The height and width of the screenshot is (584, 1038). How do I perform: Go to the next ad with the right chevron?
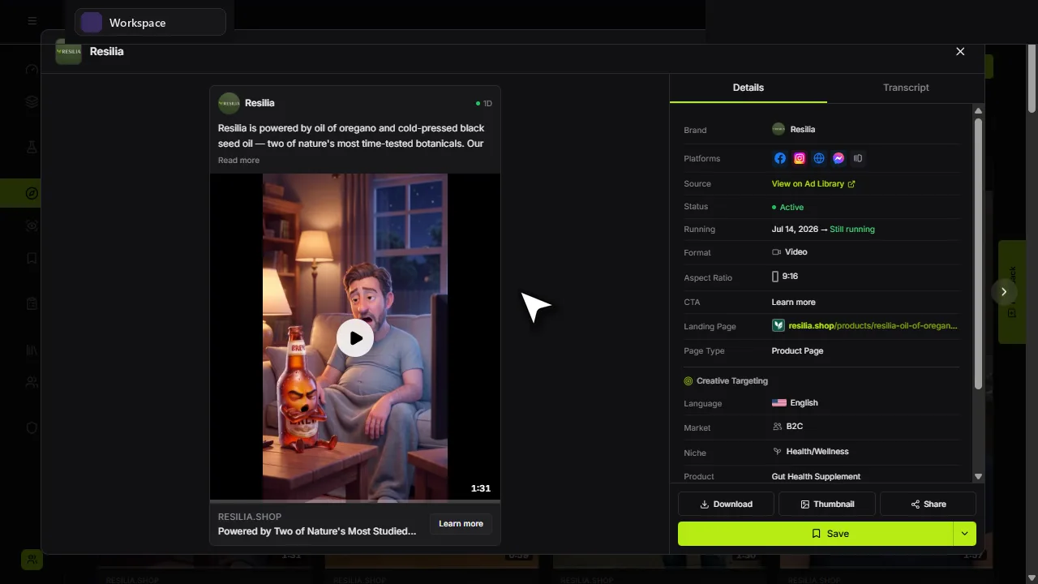1004,292
